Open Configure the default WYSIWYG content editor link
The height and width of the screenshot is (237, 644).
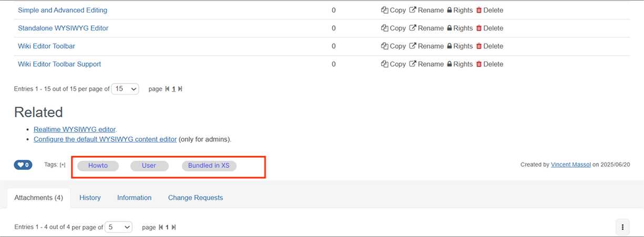point(105,139)
